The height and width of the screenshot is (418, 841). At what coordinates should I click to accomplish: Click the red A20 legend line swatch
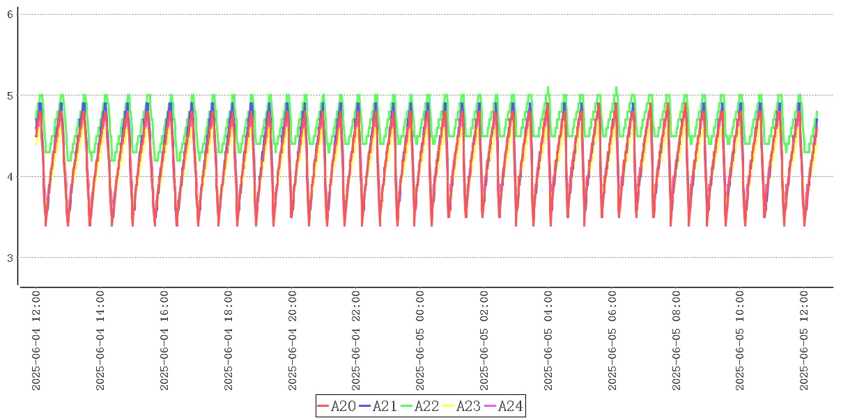pyautogui.click(x=323, y=406)
